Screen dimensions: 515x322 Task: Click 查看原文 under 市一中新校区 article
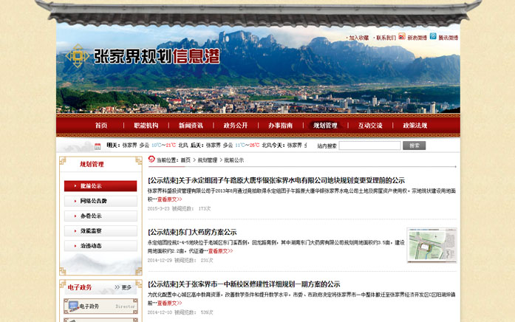(169, 303)
